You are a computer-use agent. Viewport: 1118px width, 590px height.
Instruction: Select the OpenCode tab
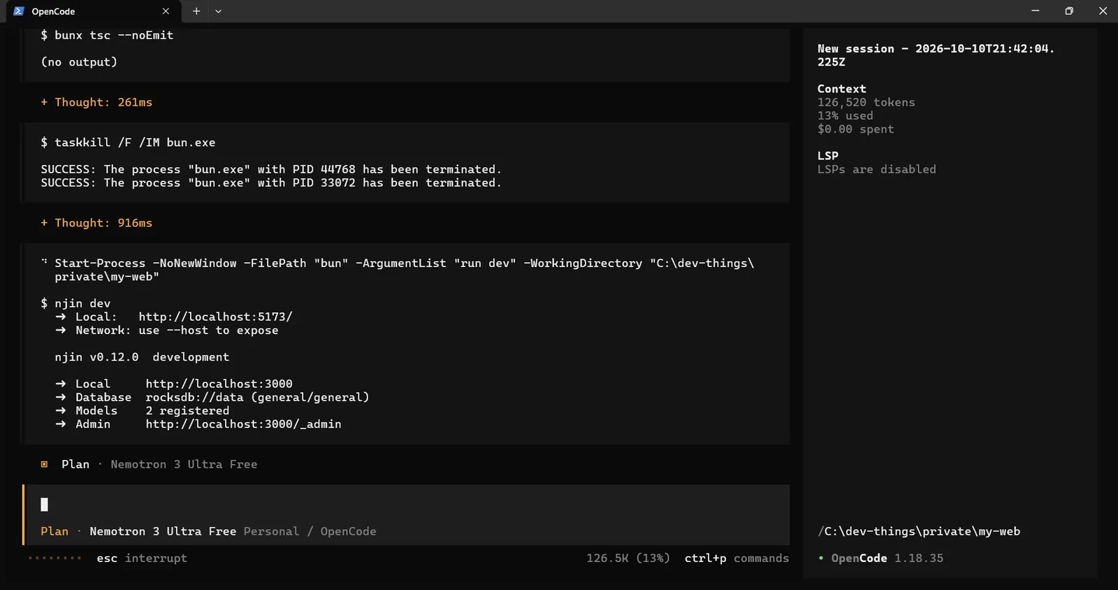(x=94, y=11)
